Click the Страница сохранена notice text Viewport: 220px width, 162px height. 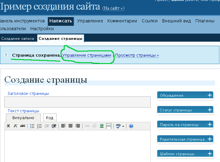[x=36, y=55]
